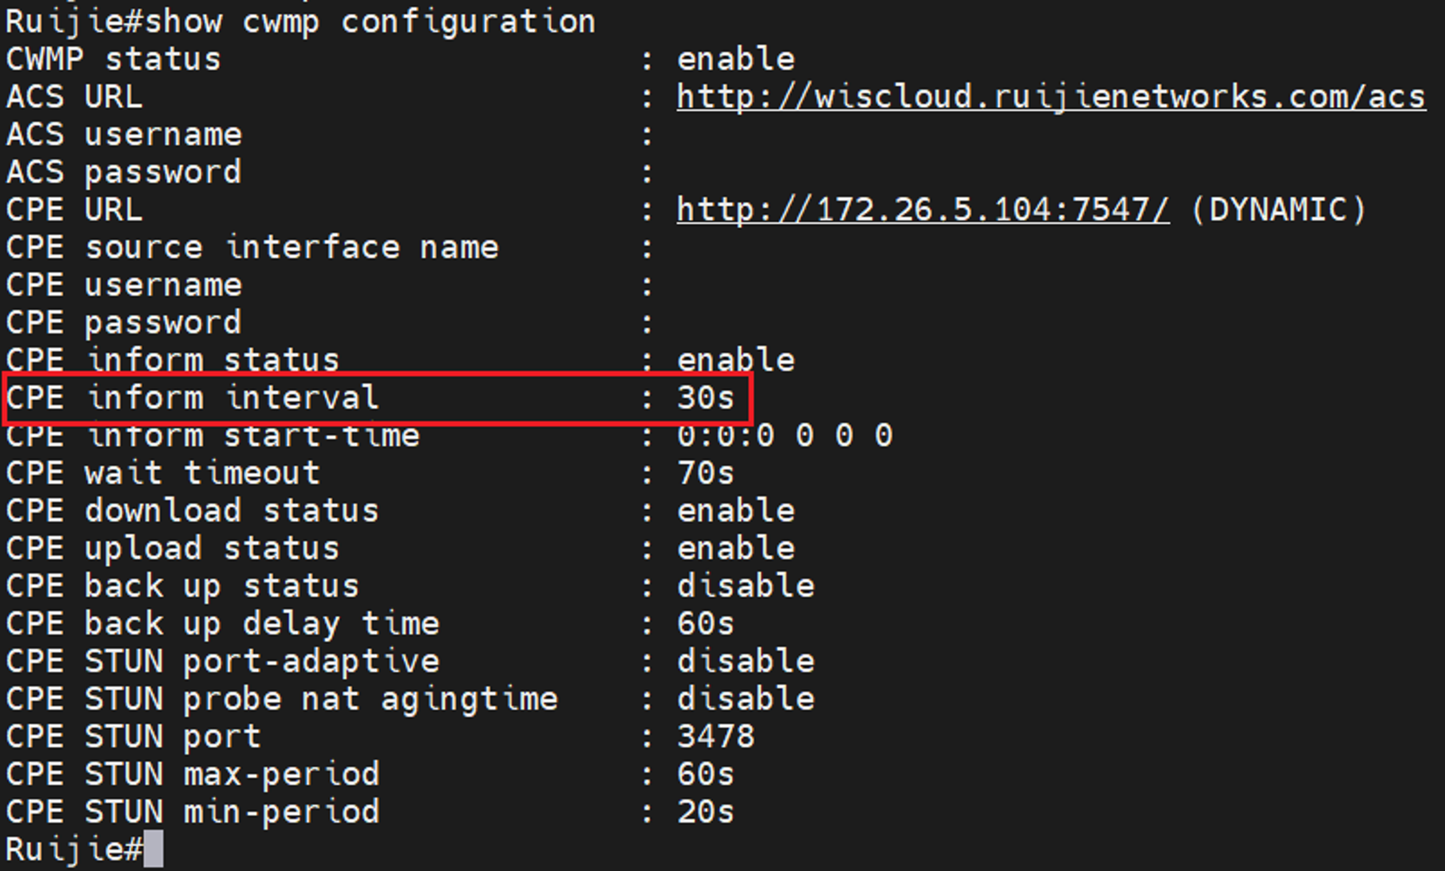Click the CWMP status enable value
The width and height of the screenshot is (1445, 871).
click(736, 59)
